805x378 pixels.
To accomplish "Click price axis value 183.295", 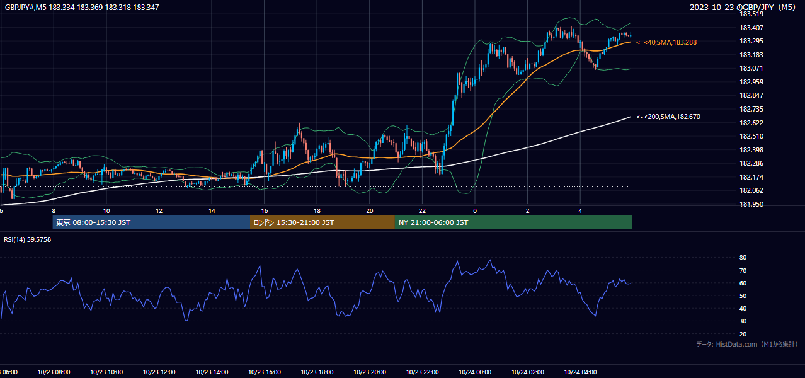I will tap(751, 41).
